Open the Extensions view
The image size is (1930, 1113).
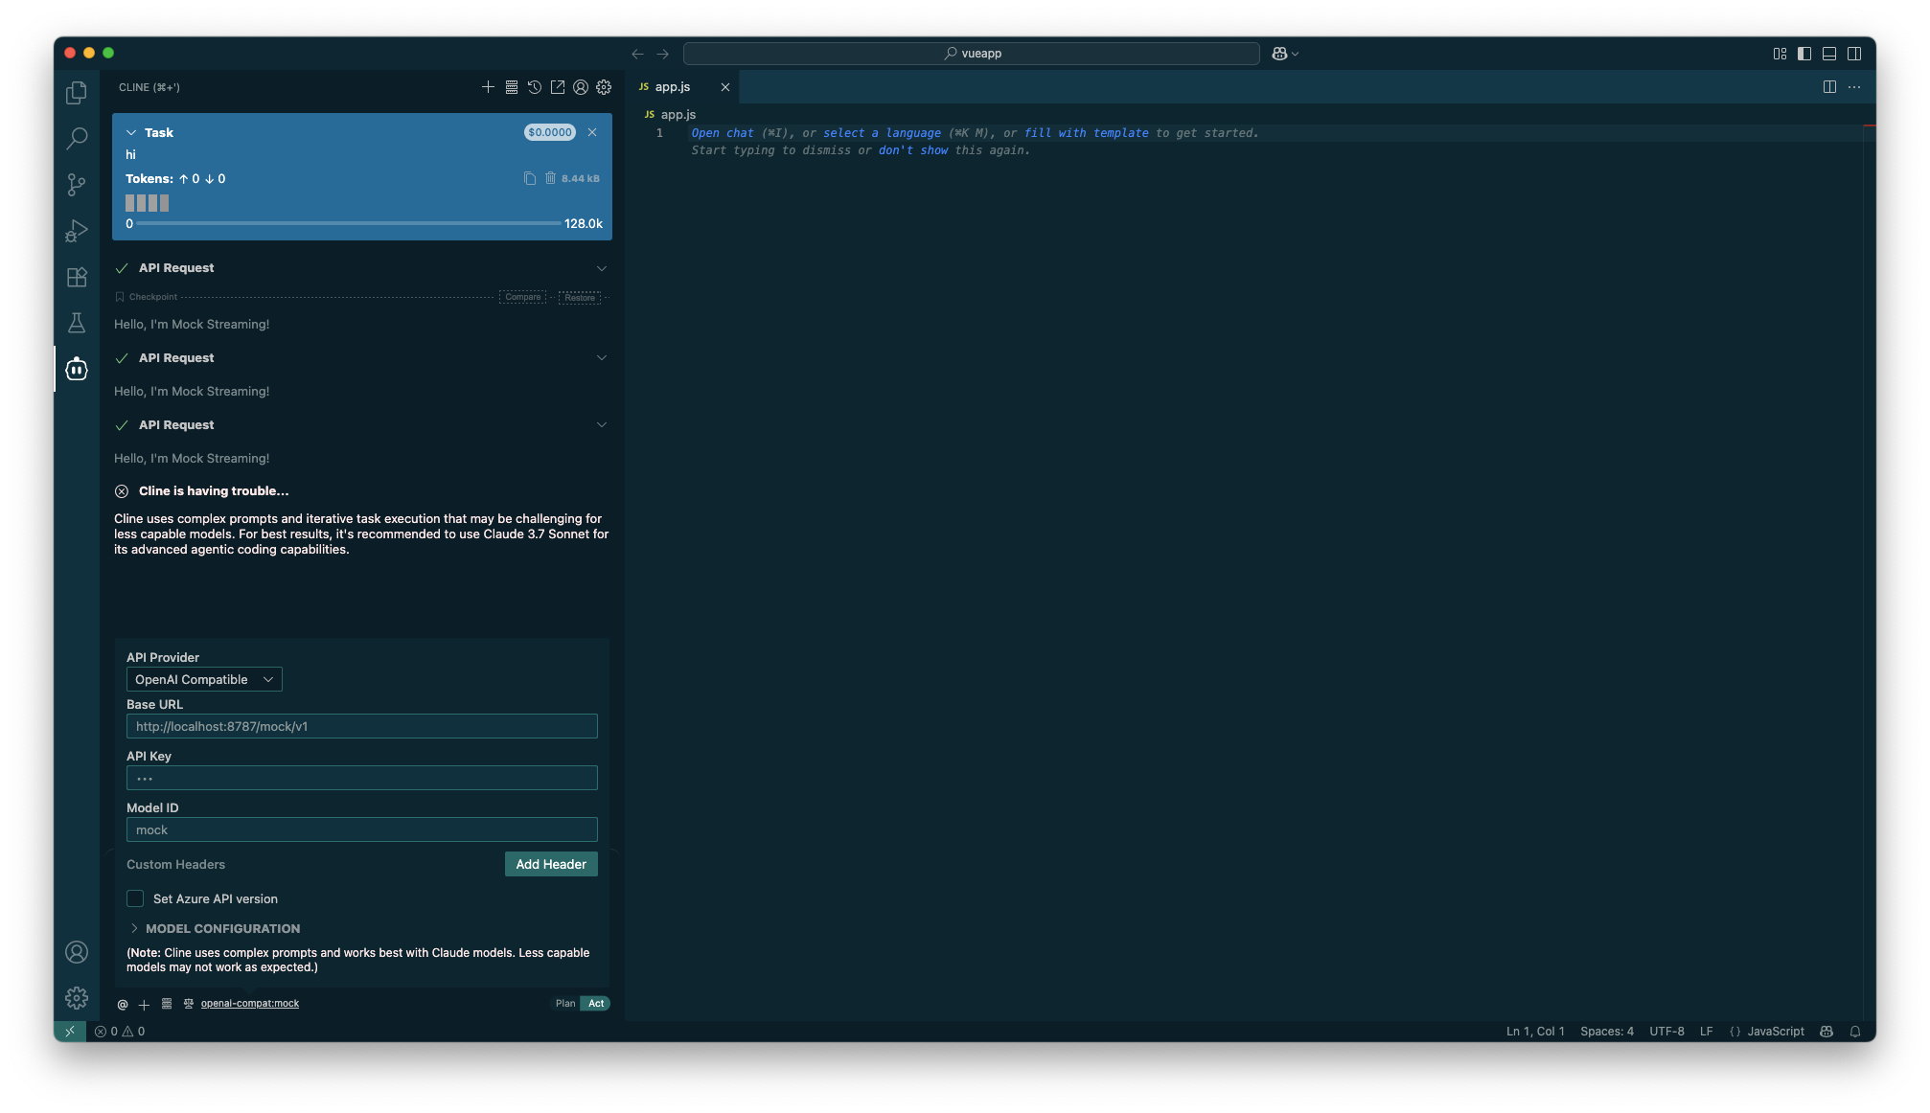pos(77,277)
